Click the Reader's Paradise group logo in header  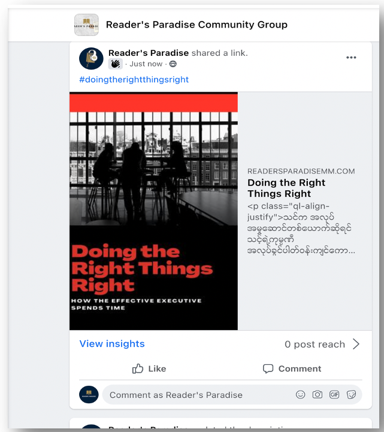86,25
